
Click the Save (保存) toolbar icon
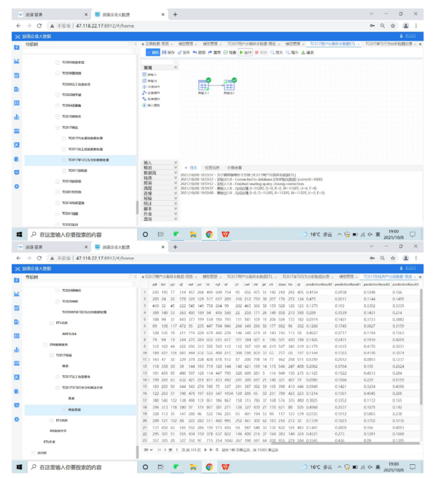pos(168,53)
